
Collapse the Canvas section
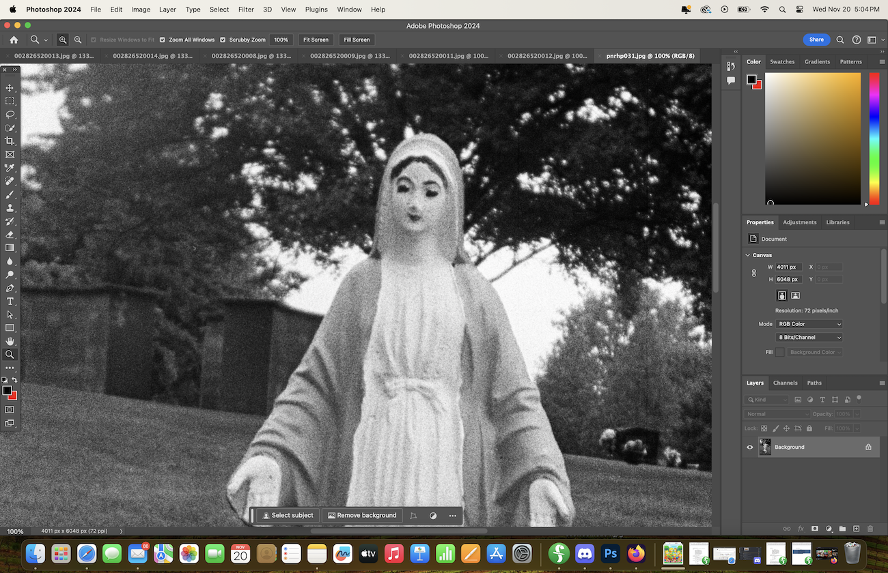(x=747, y=255)
